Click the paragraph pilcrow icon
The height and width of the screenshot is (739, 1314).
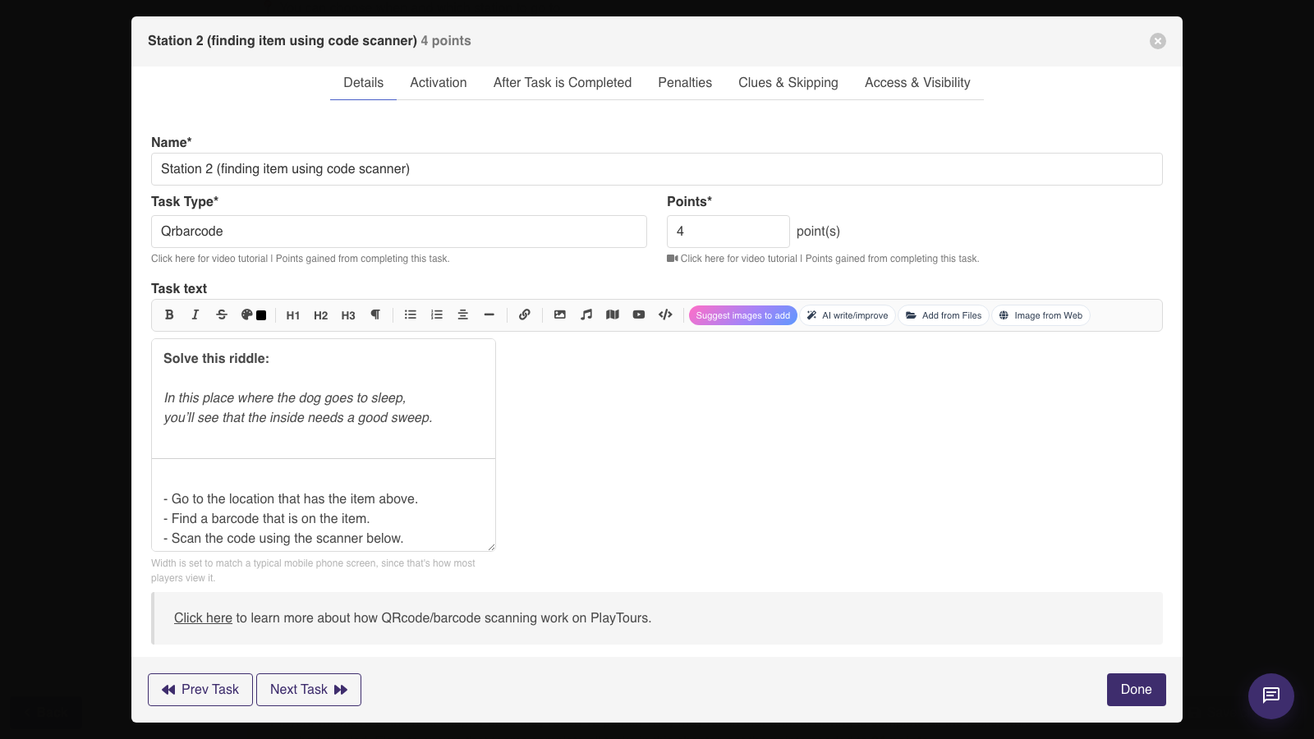point(375,314)
